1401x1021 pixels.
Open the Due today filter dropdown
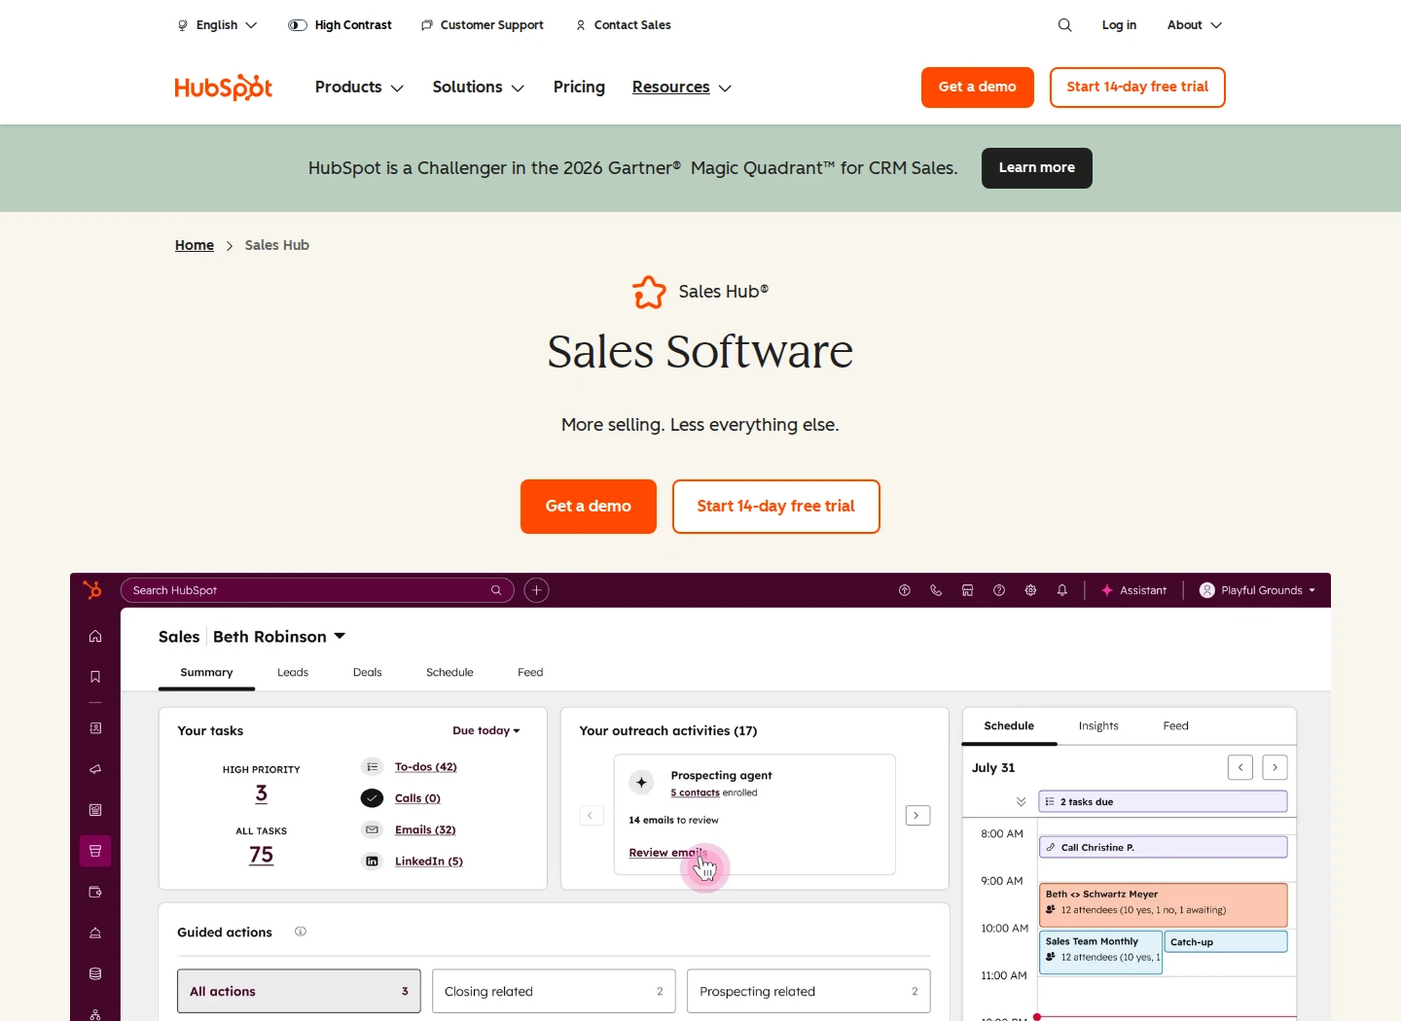486,731
